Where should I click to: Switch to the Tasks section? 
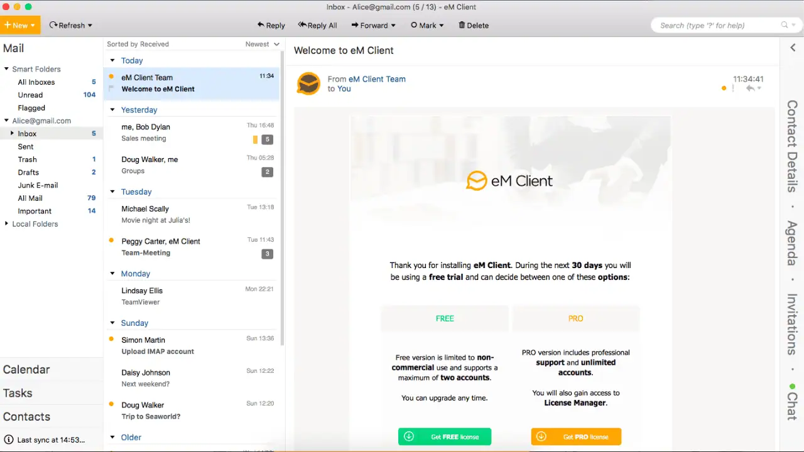pos(18,393)
